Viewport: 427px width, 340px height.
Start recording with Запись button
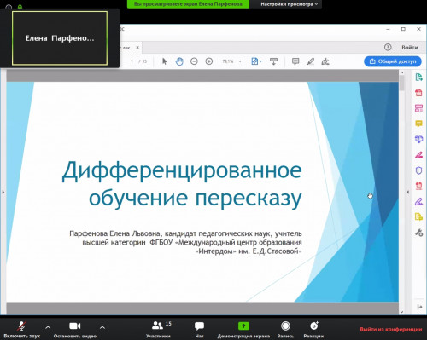[x=285, y=330]
